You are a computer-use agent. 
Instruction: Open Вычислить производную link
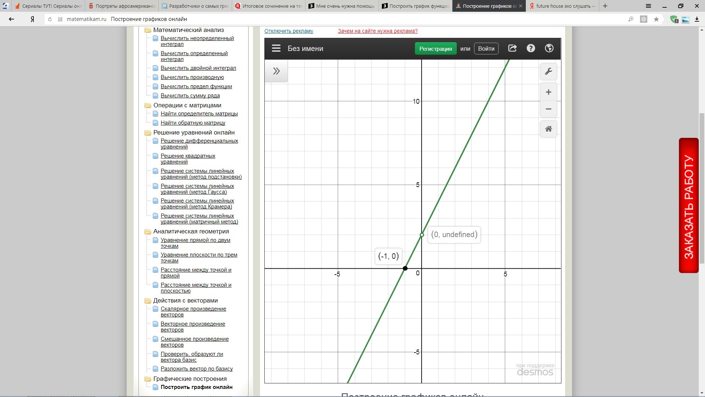coord(192,77)
